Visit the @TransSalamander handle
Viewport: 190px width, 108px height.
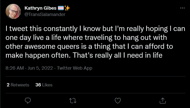point(45,14)
